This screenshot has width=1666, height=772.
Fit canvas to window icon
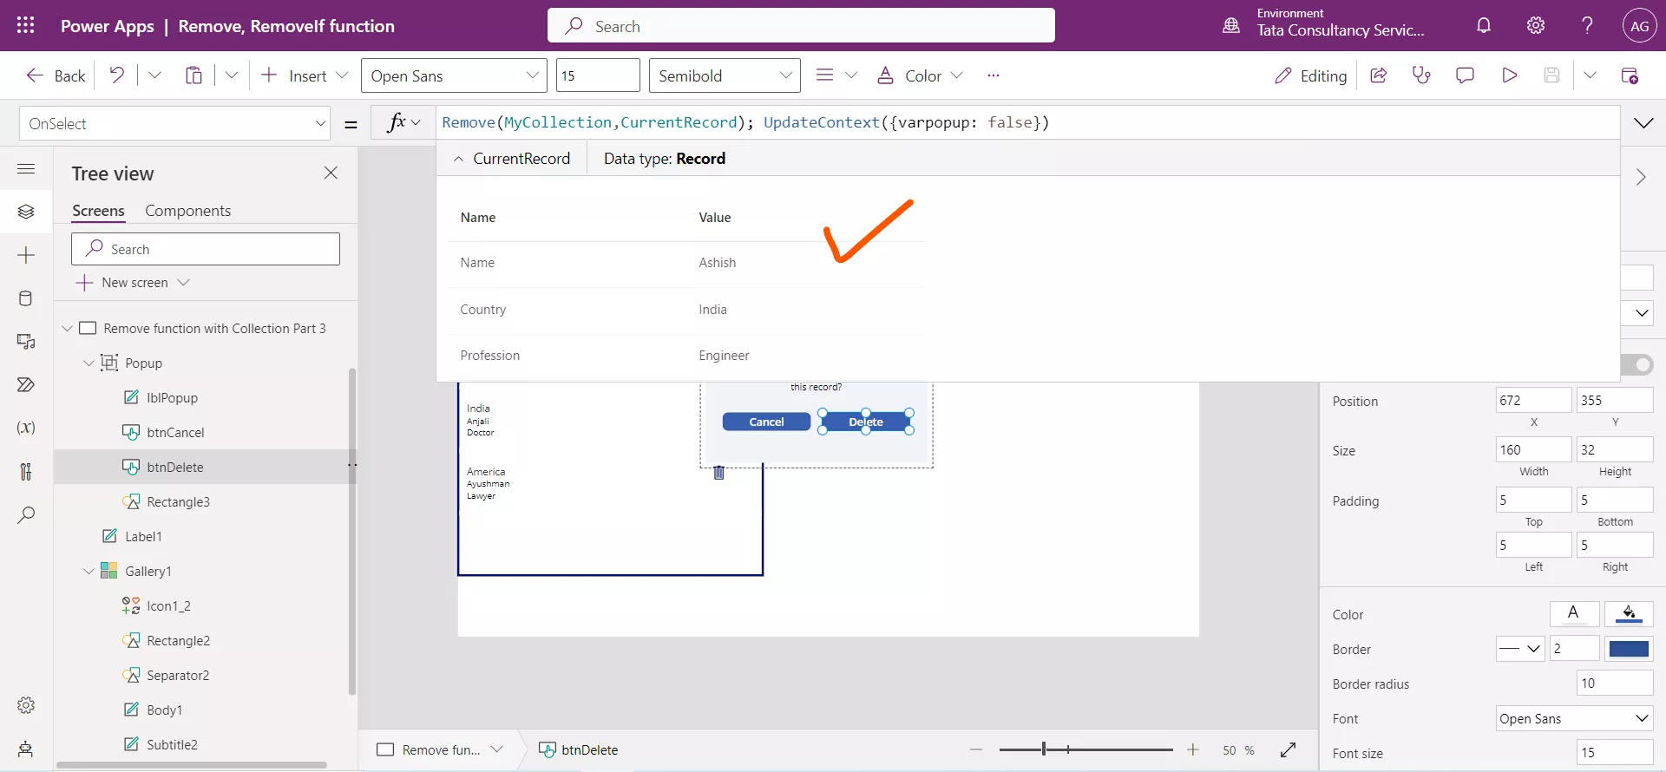(x=1288, y=749)
